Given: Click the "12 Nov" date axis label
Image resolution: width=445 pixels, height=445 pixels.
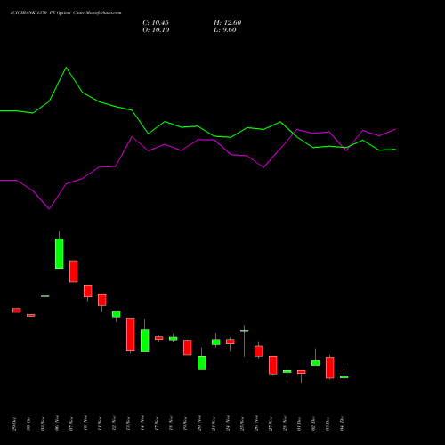Looking at the screenshot, I should [114, 424].
